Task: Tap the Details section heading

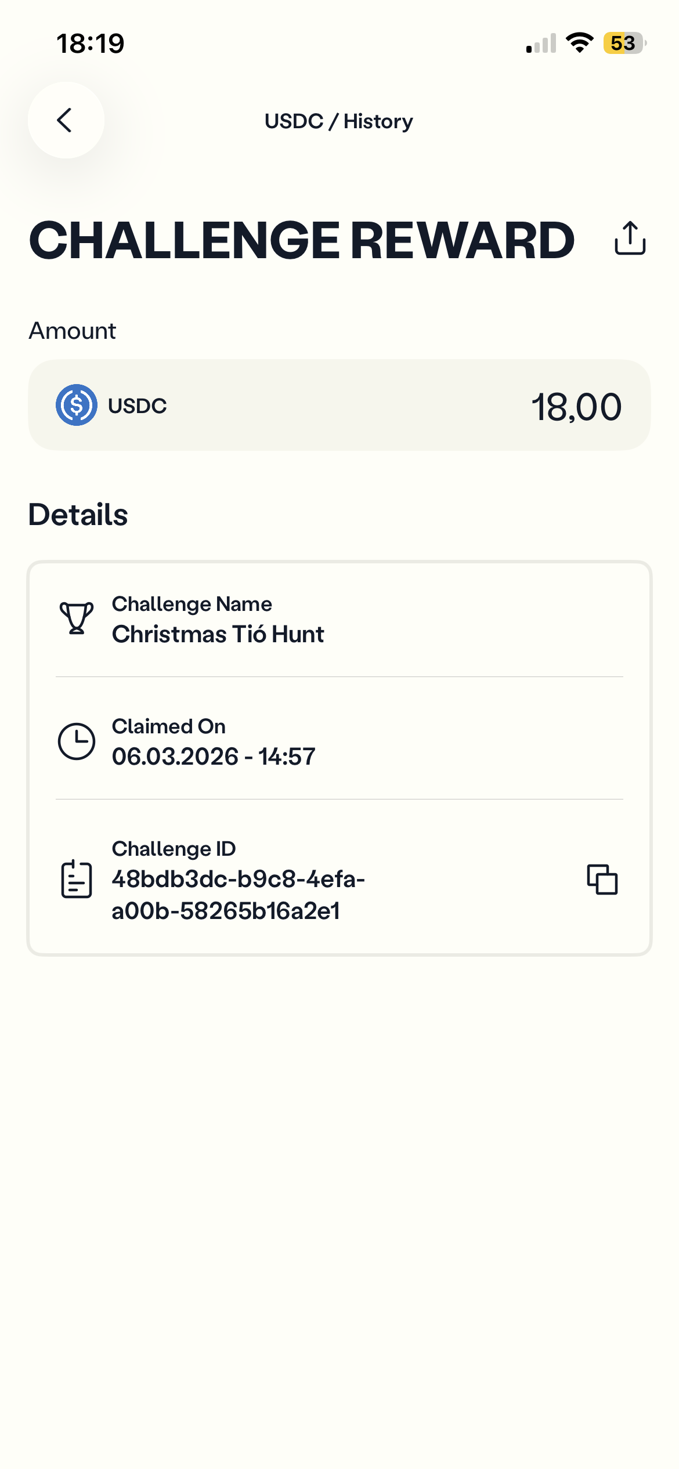Action: 78,515
